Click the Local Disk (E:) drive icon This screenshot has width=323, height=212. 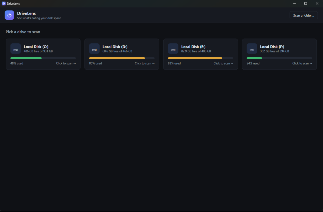tap(173, 49)
